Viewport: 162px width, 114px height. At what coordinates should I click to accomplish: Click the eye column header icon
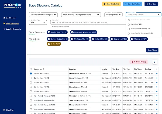157,69
